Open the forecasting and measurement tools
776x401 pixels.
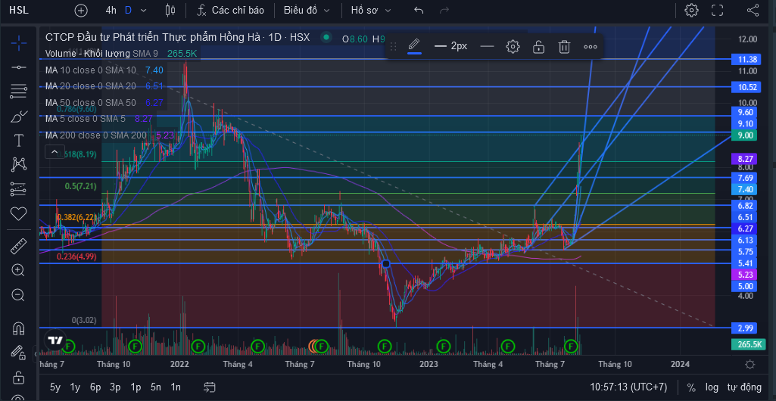coord(19,189)
